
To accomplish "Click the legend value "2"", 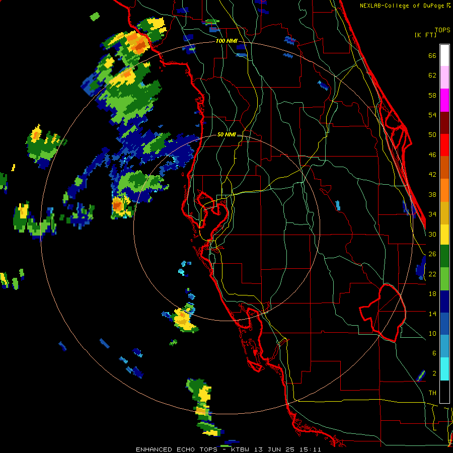I will [x=434, y=373].
